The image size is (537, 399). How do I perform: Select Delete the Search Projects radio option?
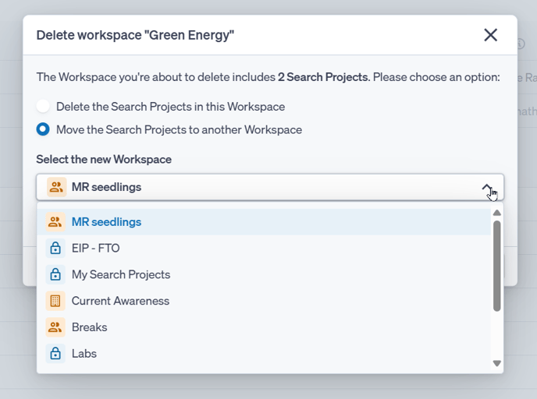click(43, 107)
